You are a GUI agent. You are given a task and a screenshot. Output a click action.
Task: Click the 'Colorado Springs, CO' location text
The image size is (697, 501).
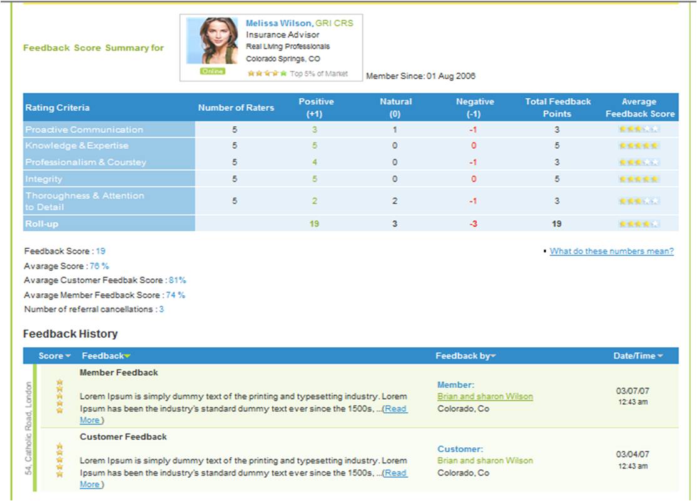283,59
